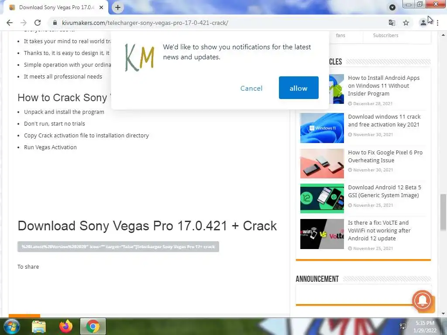The width and height of the screenshot is (447, 335).
Task: Bookmark this page with the star icon
Action: click(x=406, y=23)
